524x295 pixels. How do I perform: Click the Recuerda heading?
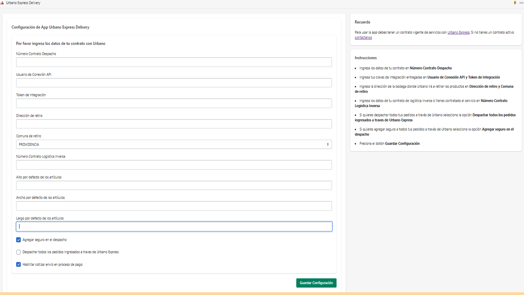[x=362, y=22]
